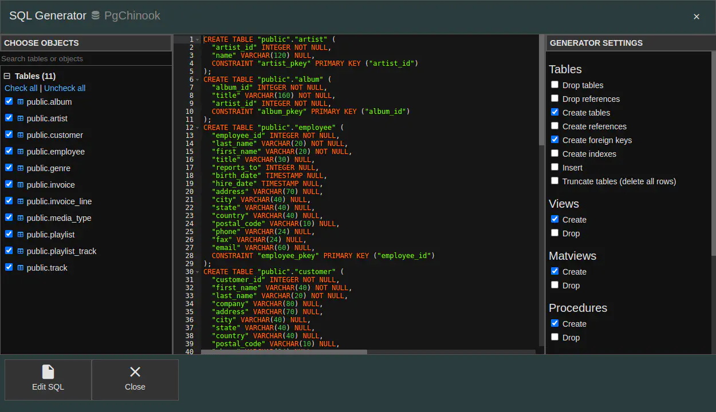Click the Uncheck all link
This screenshot has width=716, height=412.
click(x=65, y=88)
